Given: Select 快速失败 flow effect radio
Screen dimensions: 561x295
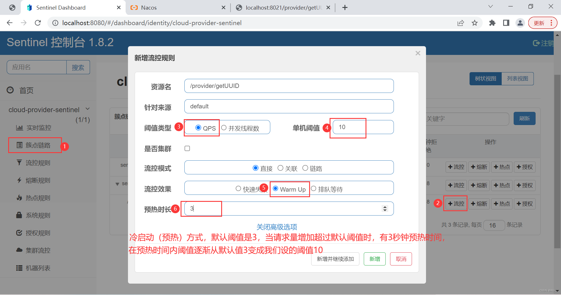Looking at the screenshot, I should tap(238, 189).
